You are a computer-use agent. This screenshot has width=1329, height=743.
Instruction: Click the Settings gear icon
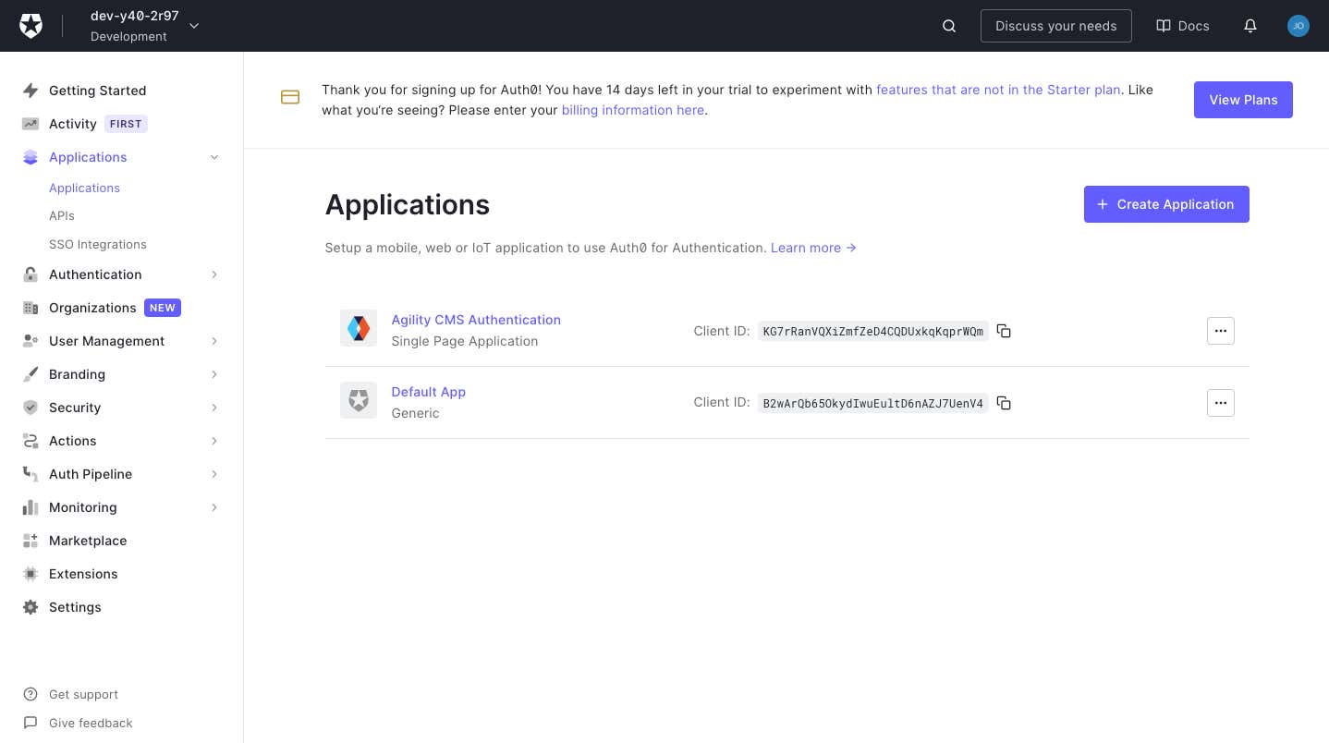click(x=30, y=607)
